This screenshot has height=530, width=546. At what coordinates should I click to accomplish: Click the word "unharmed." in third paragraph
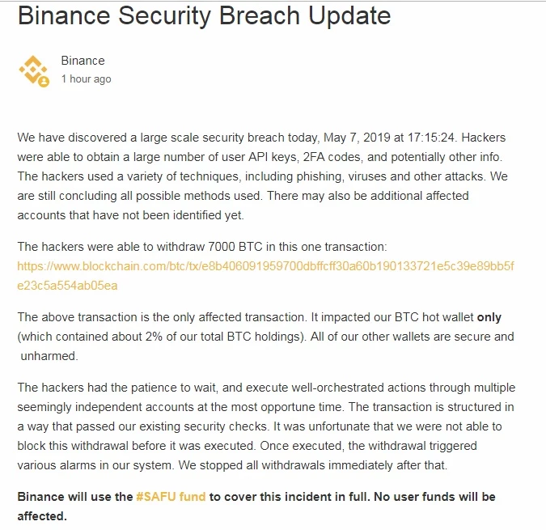tap(49, 356)
